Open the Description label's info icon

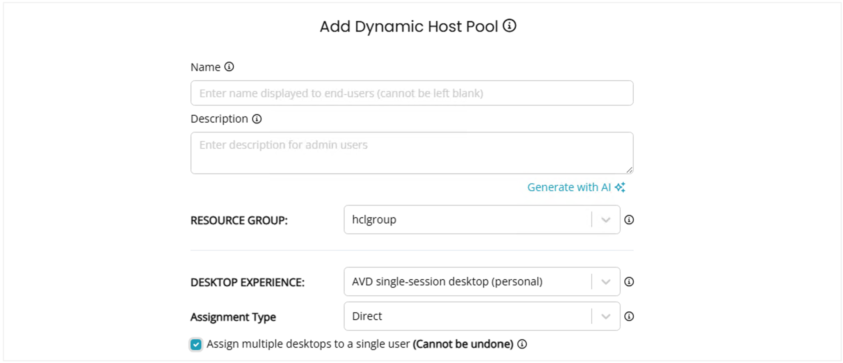[257, 119]
